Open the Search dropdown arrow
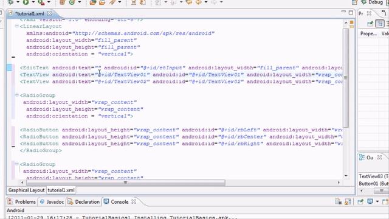This screenshot has width=389, height=219. (x=120, y=2)
